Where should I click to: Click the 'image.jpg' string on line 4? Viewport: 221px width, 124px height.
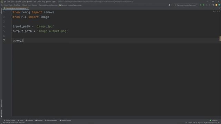[45, 27]
